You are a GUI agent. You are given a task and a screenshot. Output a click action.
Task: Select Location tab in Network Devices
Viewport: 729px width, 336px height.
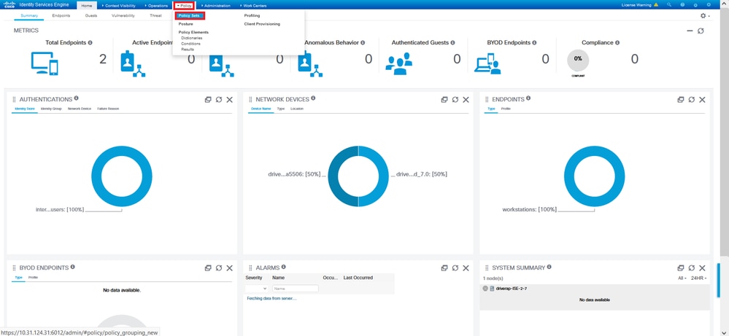pos(296,109)
